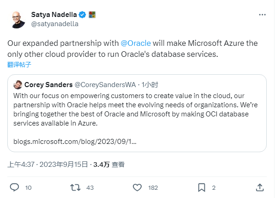This screenshot has width=275, height=198.
Task: Click the @Oracle mention link
Action: pyautogui.click(x=135, y=43)
